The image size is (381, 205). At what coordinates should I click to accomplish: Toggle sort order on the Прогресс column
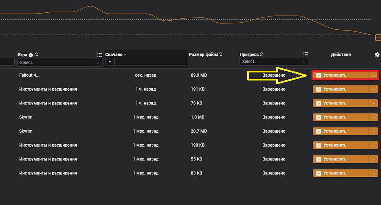click(x=261, y=54)
